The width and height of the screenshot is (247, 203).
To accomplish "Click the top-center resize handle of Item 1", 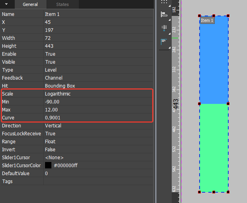I will pos(214,16).
